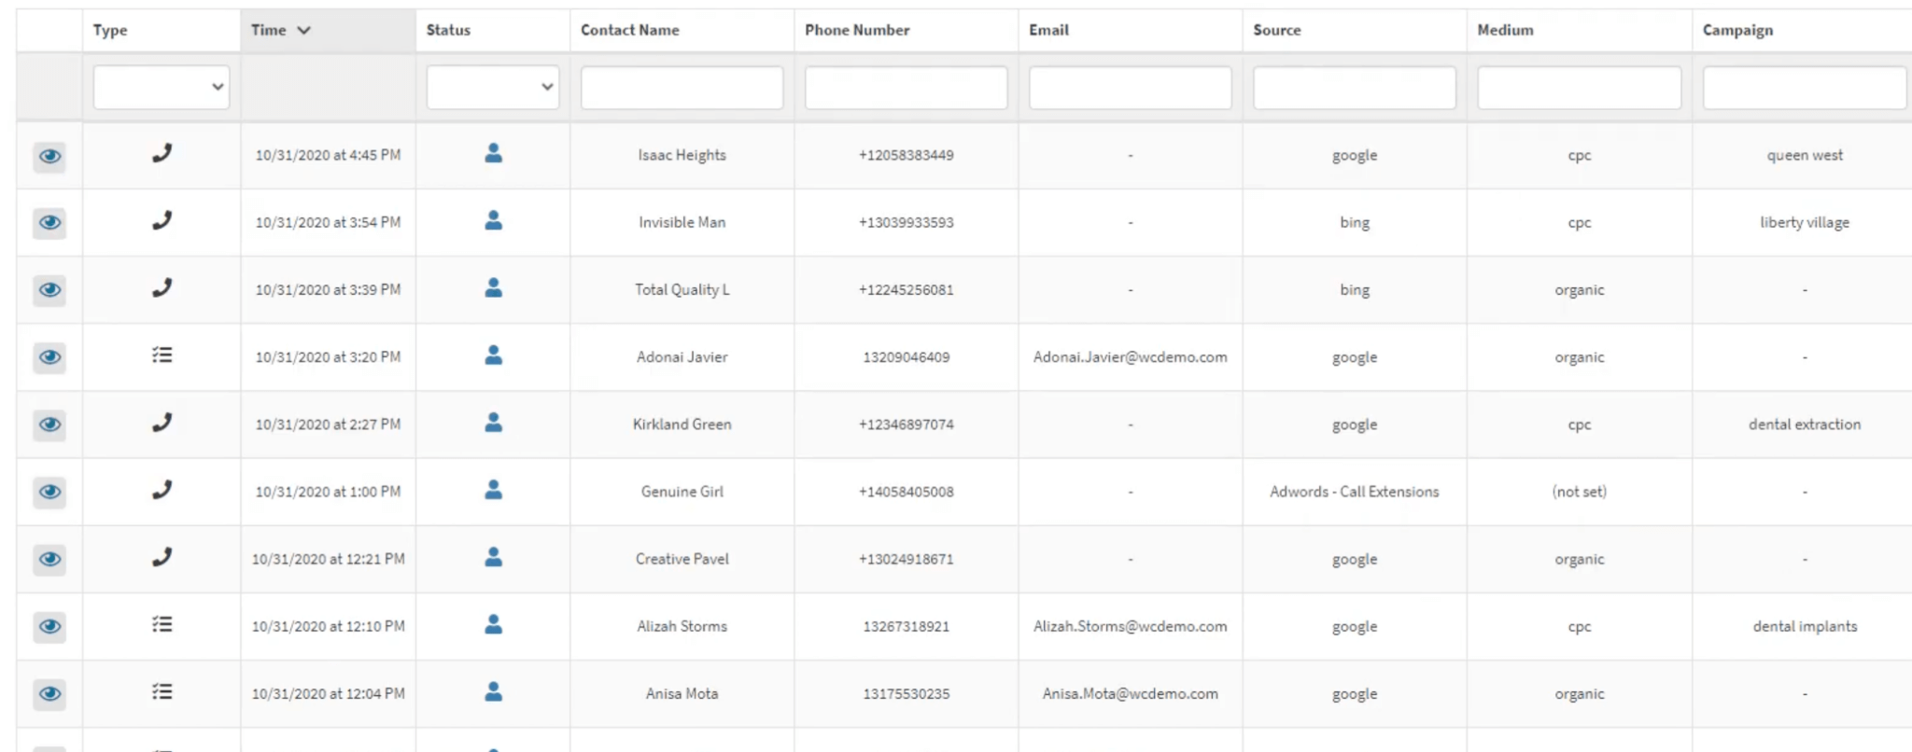Click form icon in Anisa Mota row
The image size is (1912, 752).
tap(162, 691)
